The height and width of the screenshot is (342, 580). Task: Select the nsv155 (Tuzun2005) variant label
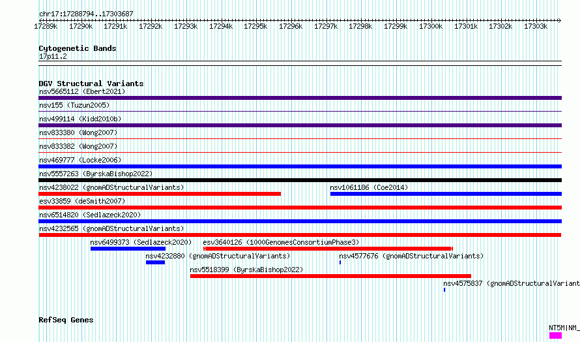74,105
